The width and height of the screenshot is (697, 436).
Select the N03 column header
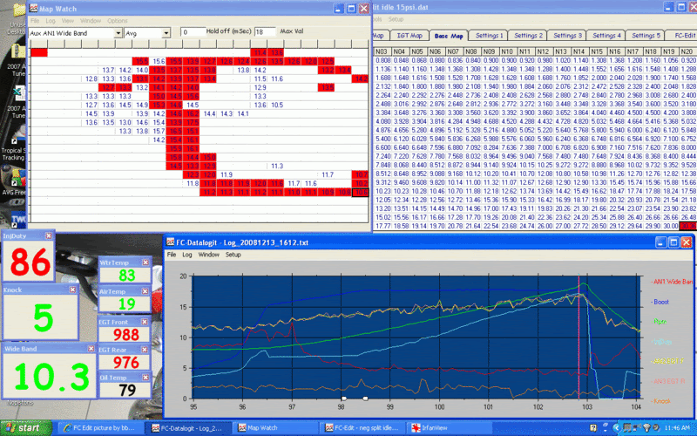tap(381, 51)
